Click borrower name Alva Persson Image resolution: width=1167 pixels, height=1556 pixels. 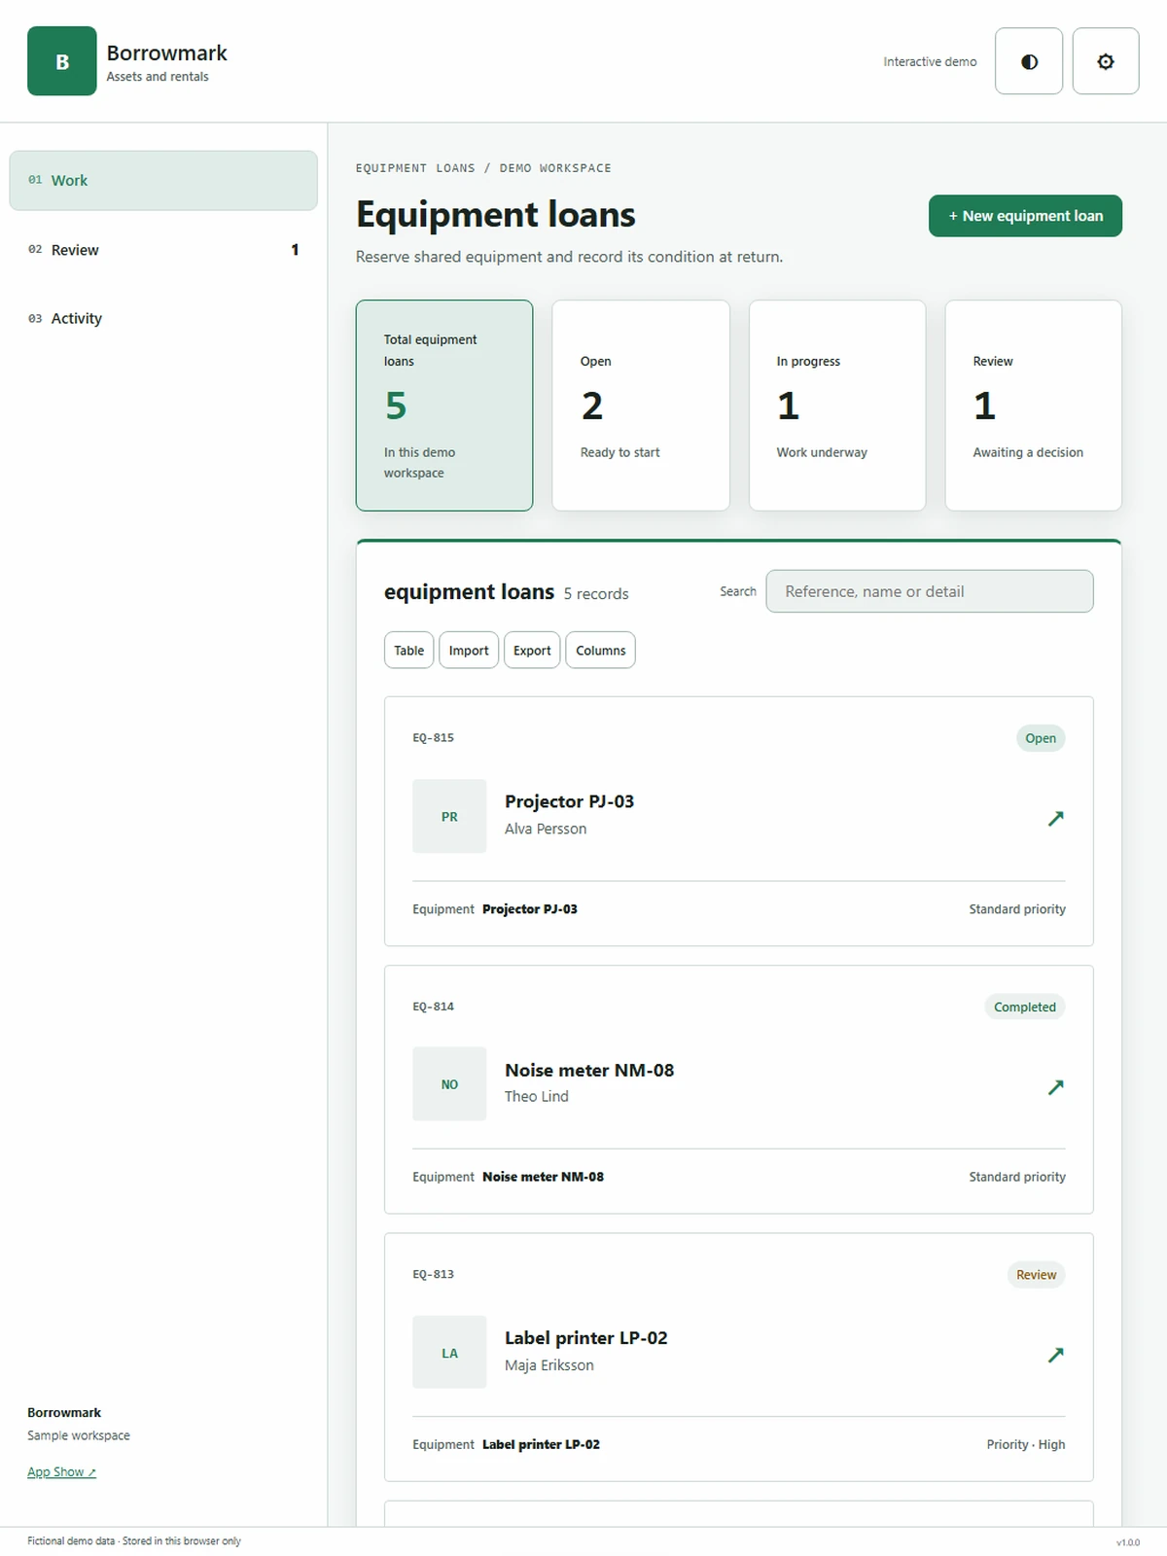(546, 829)
